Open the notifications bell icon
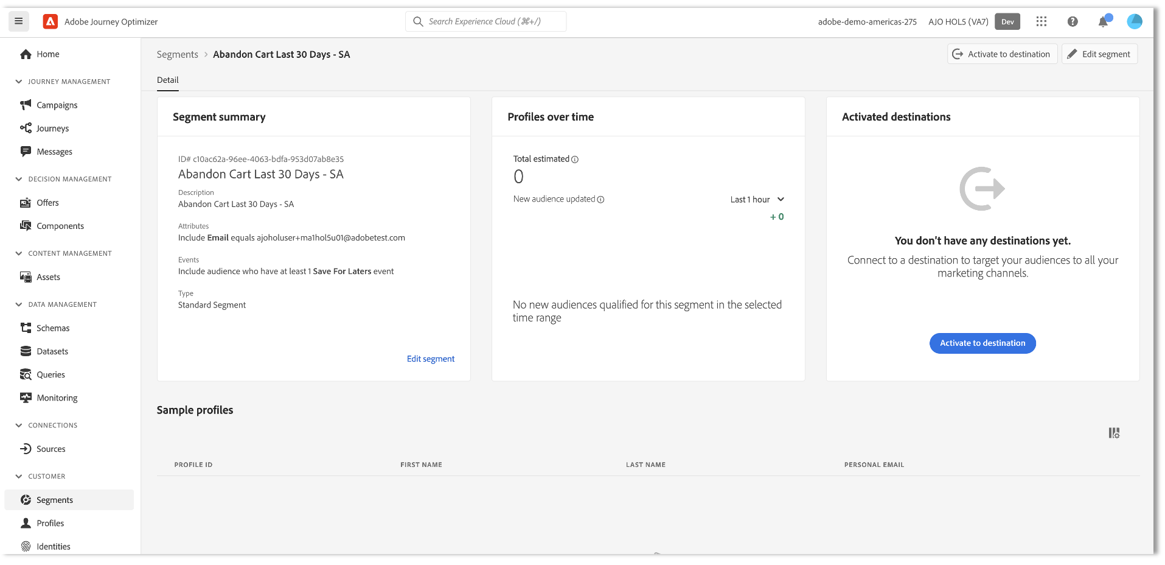The image size is (1165, 565). point(1103,21)
